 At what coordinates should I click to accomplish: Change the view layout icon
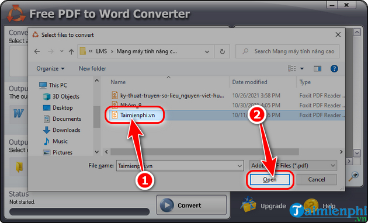click(x=291, y=68)
